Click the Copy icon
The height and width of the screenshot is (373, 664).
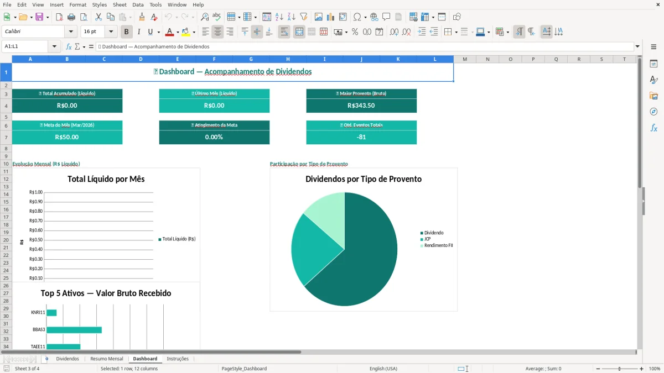pos(111,17)
